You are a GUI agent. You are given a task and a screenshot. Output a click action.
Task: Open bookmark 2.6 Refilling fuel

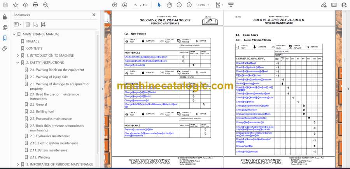click(x=42, y=112)
